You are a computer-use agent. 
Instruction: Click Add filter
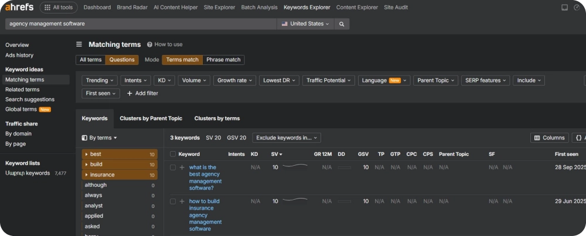point(142,93)
